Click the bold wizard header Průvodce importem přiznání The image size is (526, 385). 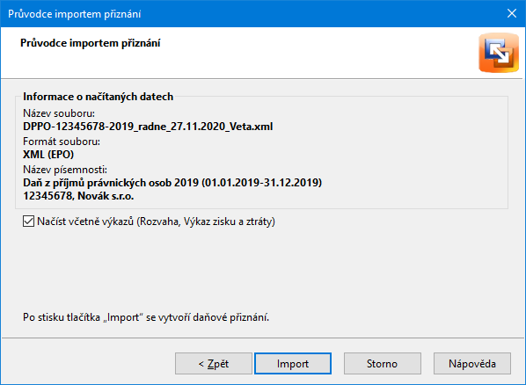pos(91,43)
